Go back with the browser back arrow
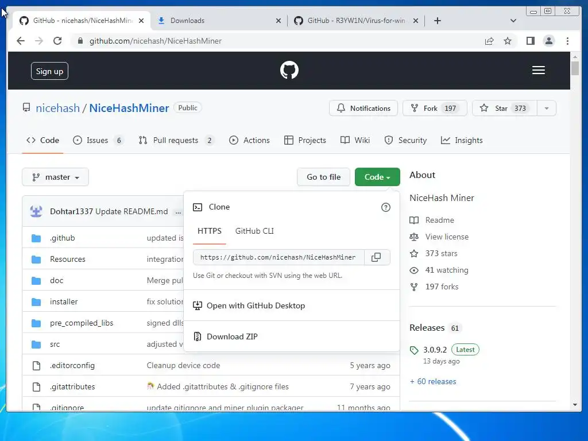This screenshot has width=588, height=441. tap(21, 41)
